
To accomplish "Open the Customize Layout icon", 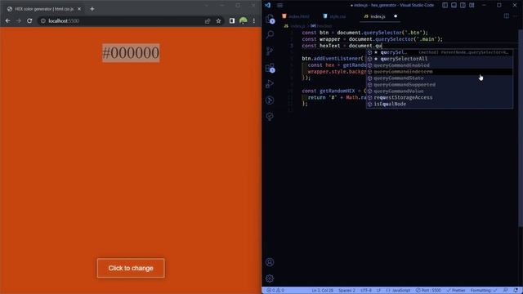I will pyautogui.click(x=472, y=5).
